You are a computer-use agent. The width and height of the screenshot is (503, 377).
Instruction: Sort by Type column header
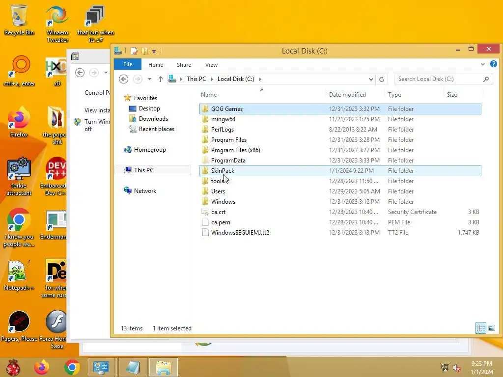coord(415,95)
